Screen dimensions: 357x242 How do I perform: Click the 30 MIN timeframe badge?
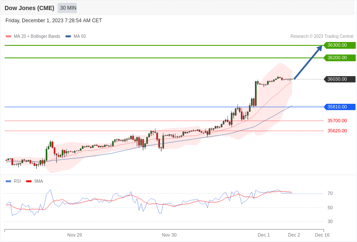(x=68, y=8)
